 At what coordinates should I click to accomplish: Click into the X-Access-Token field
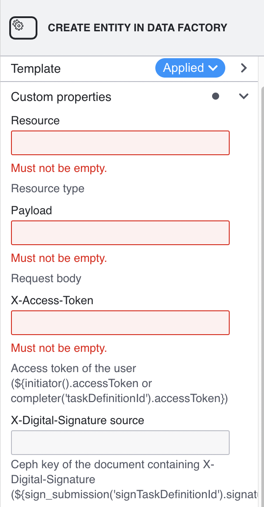(120, 323)
